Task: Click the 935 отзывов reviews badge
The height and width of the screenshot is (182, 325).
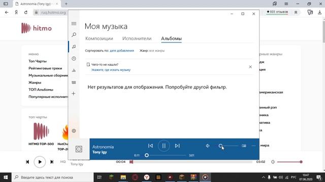Action: pos(277,12)
